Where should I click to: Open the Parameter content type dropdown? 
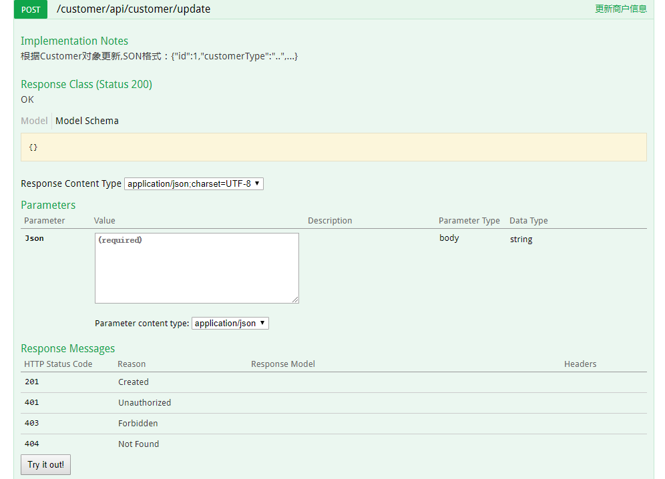[x=230, y=323]
